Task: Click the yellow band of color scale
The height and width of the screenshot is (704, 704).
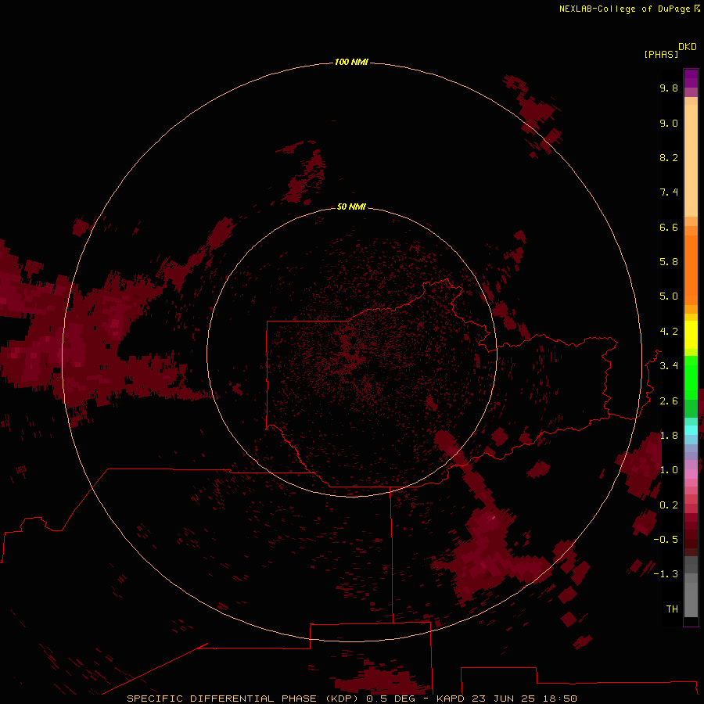Action: coord(691,335)
